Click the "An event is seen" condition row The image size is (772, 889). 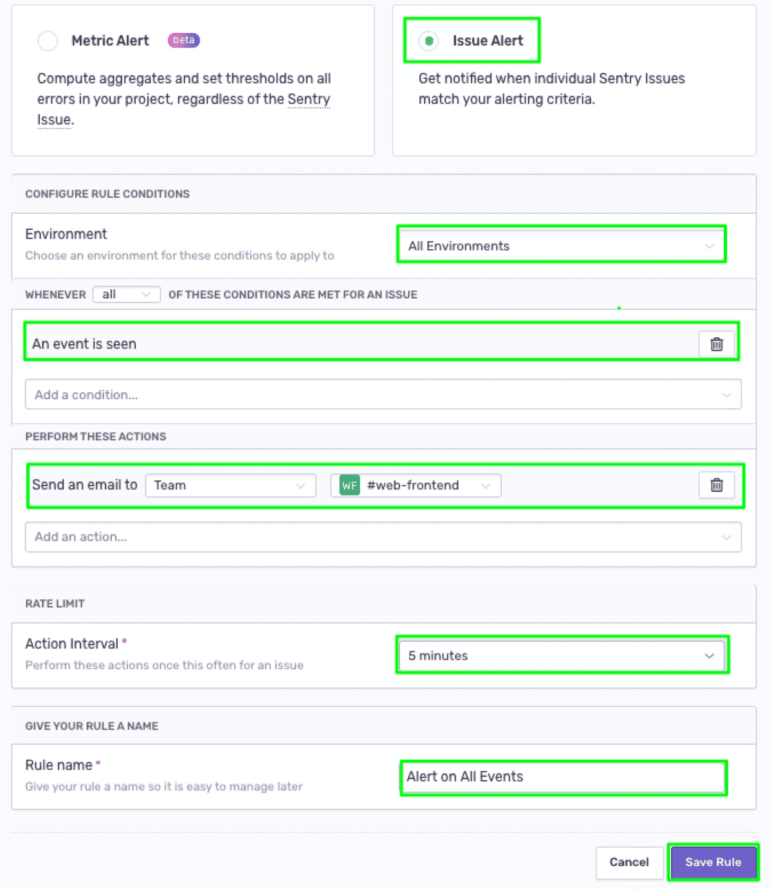coord(382,344)
